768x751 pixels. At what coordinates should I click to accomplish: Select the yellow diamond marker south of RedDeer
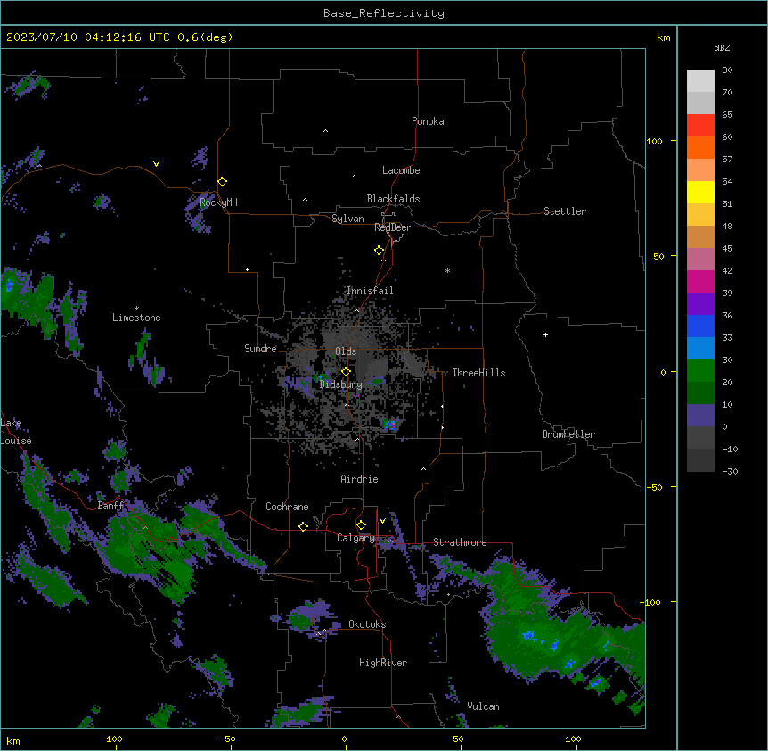(380, 251)
